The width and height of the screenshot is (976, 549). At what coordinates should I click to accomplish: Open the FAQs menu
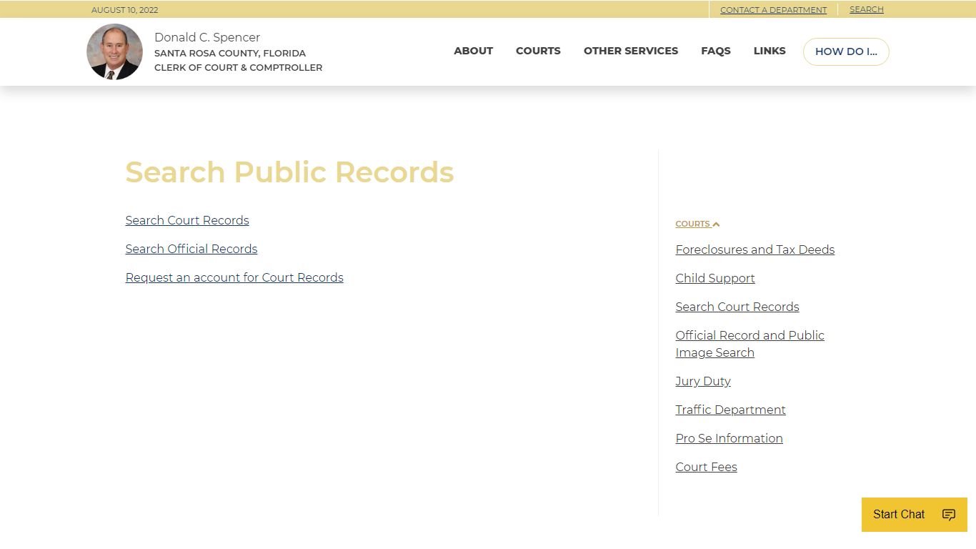716,51
